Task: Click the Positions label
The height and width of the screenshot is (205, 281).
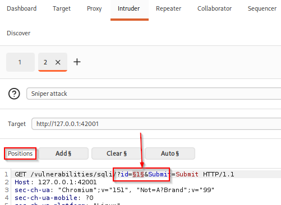Action: (x=20, y=153)
